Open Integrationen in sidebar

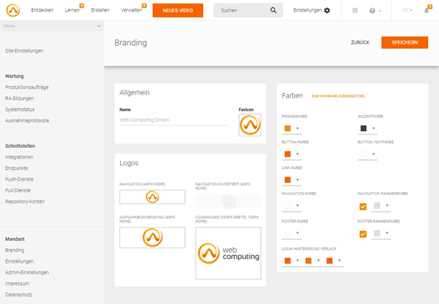point(19,157)
